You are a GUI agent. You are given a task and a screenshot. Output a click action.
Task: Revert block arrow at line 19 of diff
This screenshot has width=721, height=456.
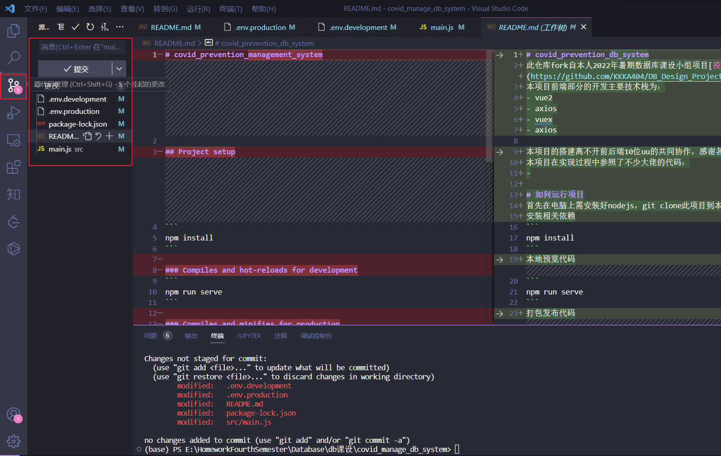[x=499, y=260]
